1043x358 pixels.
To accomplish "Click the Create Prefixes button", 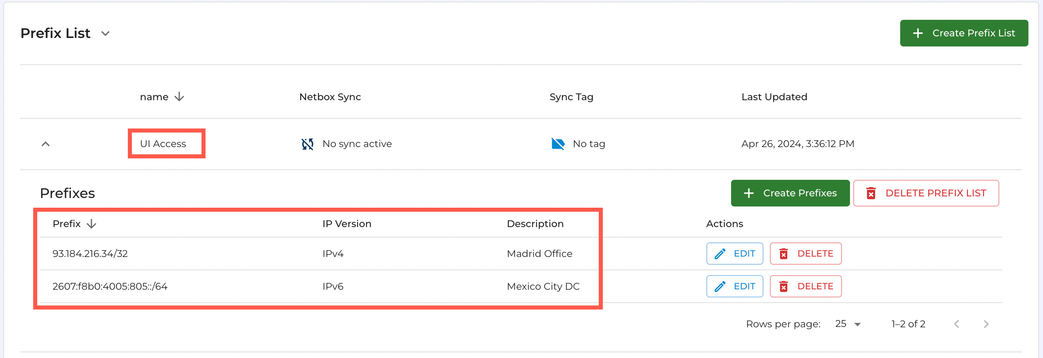I will pyautogui.click(x=790, y=194).
